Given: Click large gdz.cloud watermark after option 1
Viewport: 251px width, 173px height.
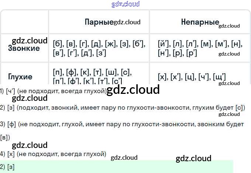Looking at the screenshot, I should tap(133, 90).
